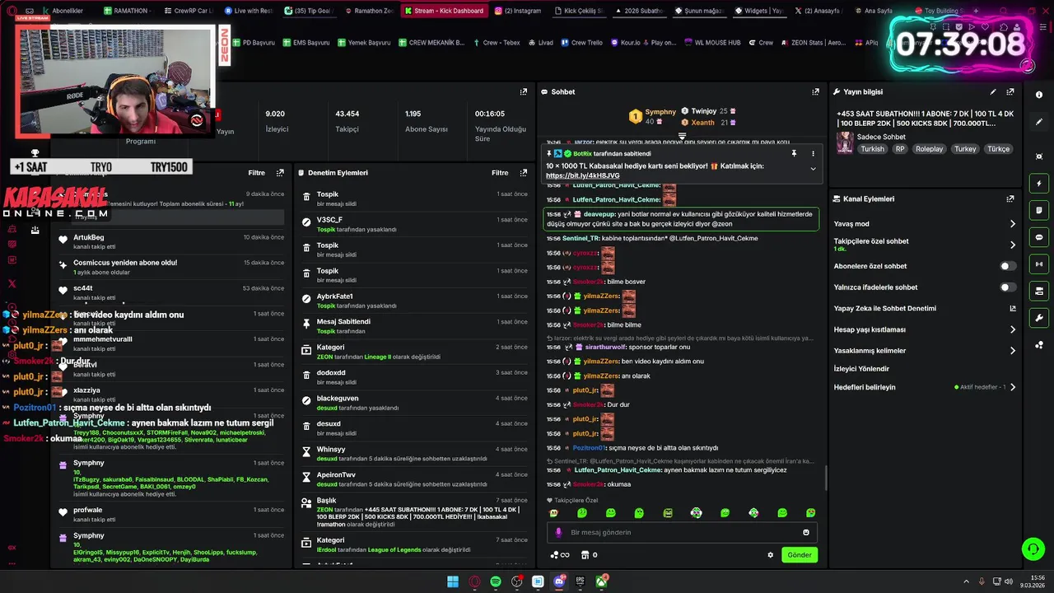The image size is (1054, 593).
Task: Edit stream info with pencil icon in Yayın bilgisi
Action: tap(993, 92)
